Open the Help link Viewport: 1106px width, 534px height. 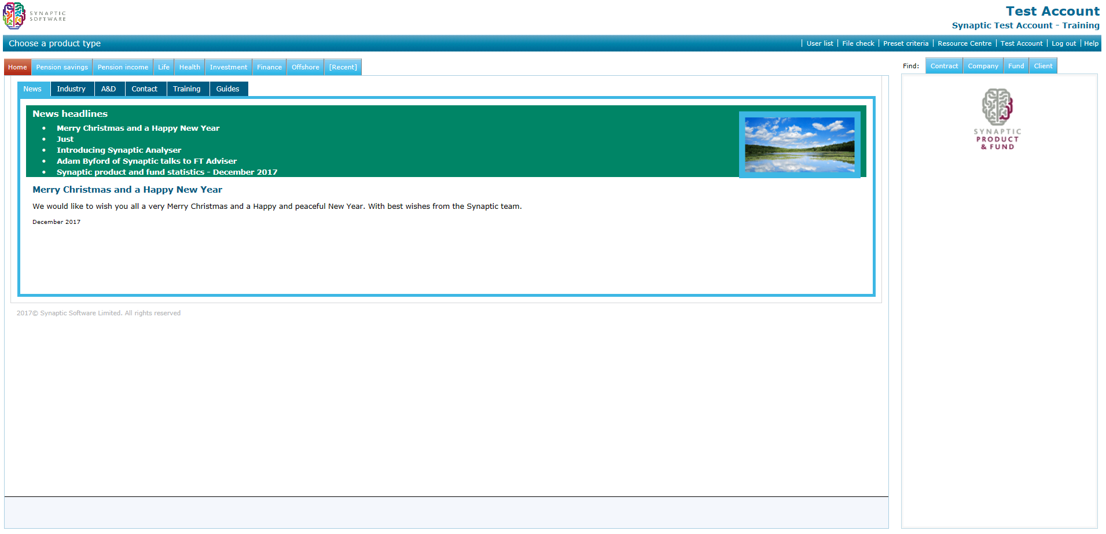1091,43
